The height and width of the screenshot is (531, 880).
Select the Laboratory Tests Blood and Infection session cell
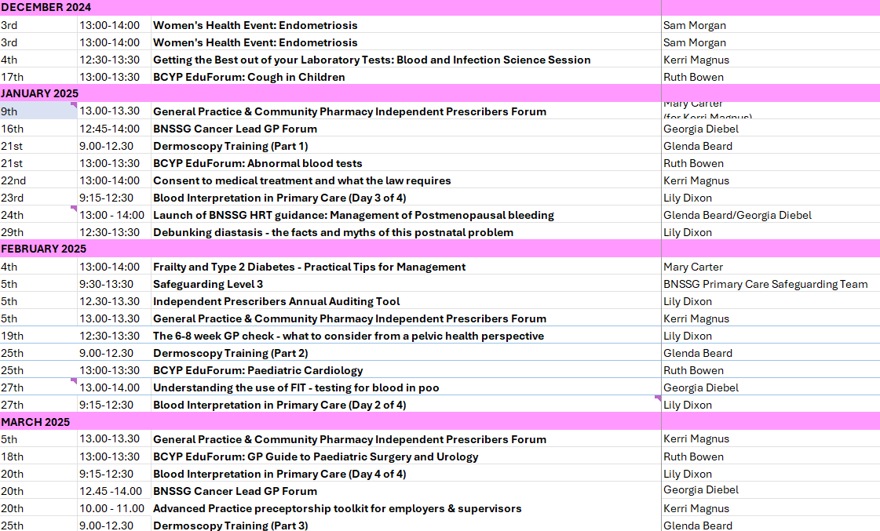(371, 60)
